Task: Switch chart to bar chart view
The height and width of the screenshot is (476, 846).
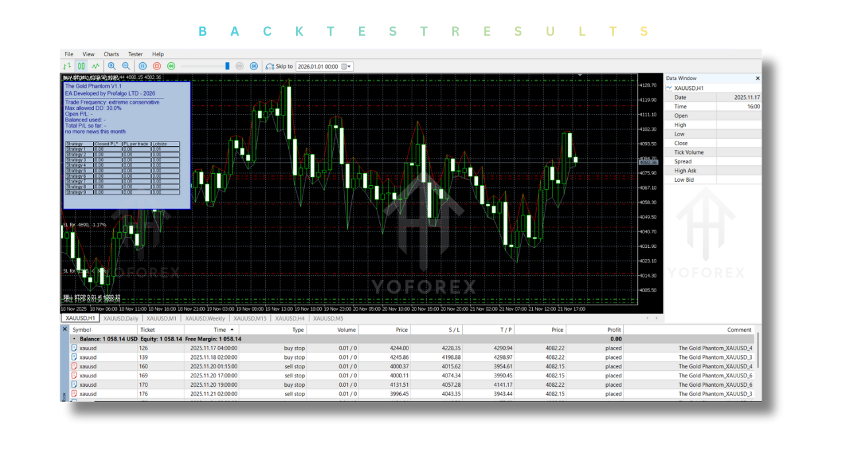Action: pos(67,66)
